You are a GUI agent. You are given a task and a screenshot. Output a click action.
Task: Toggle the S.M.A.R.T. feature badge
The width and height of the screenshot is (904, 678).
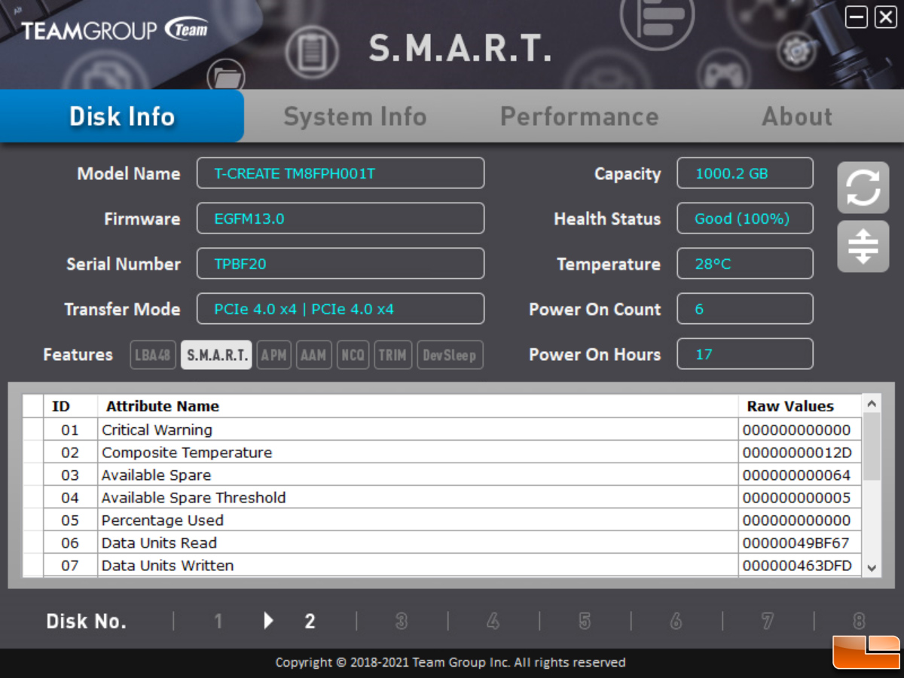coord(216,355)
